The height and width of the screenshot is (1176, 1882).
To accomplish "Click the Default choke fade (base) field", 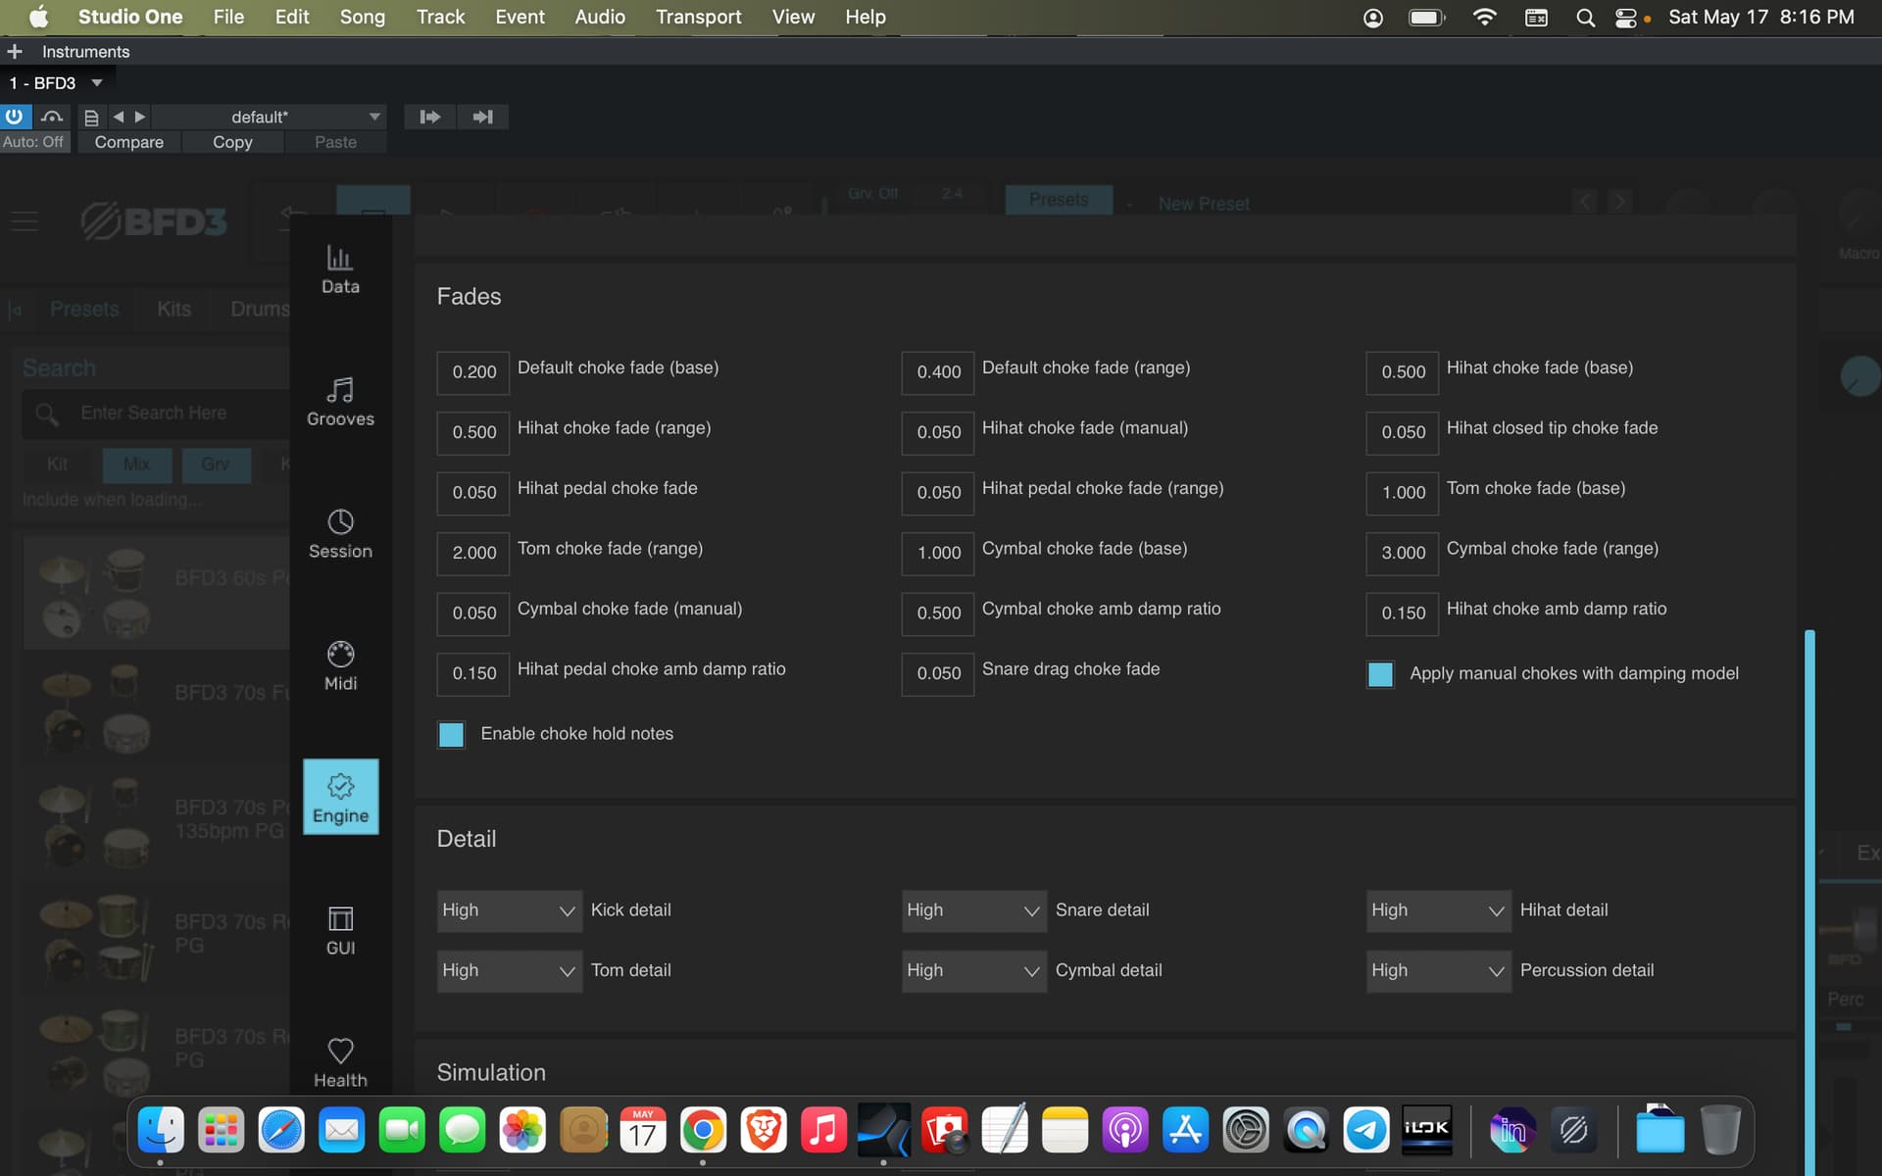I will (473, 372).
